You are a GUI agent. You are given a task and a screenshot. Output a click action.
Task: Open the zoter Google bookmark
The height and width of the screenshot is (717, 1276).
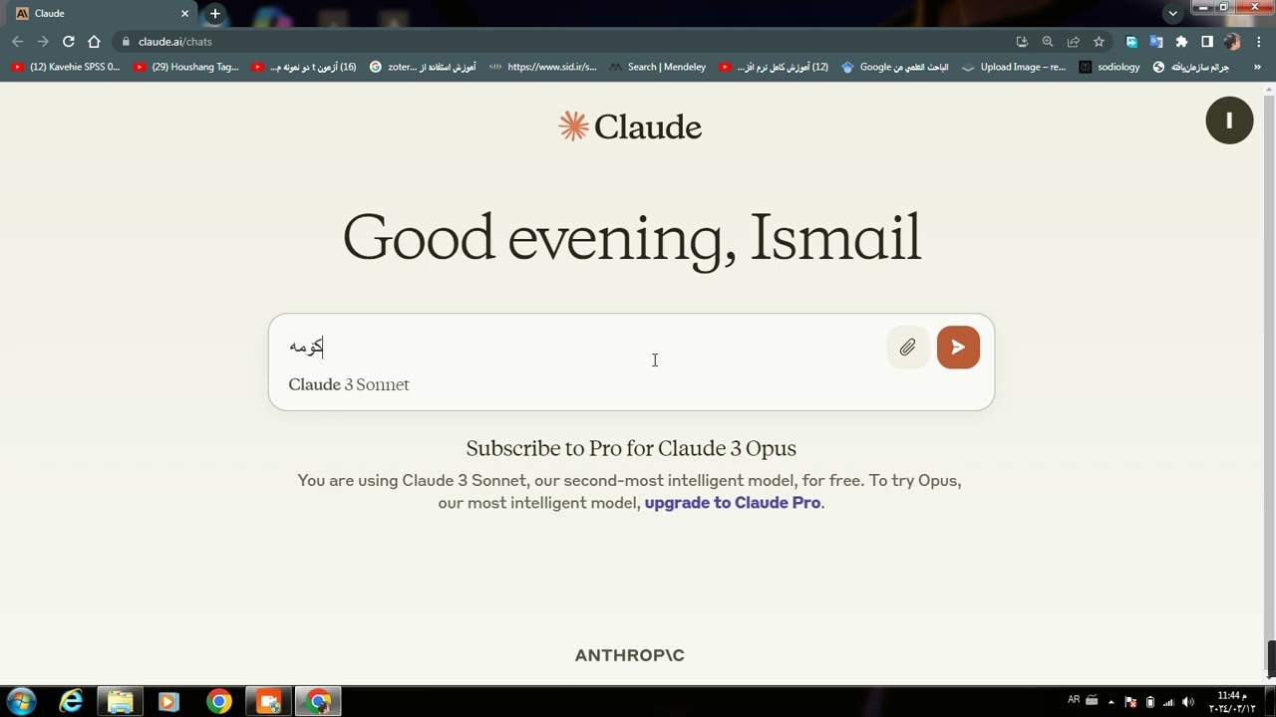pyautogui.click(x=422, y=68)
